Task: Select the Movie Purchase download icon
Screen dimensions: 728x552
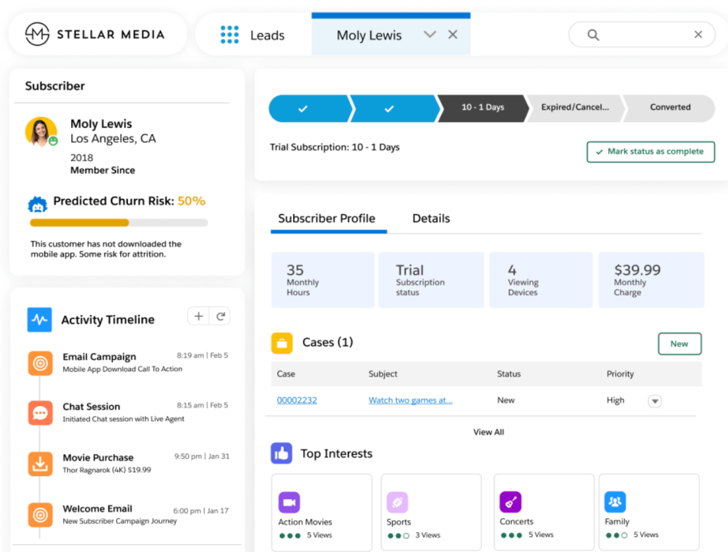Action: [x=40, y=464]
